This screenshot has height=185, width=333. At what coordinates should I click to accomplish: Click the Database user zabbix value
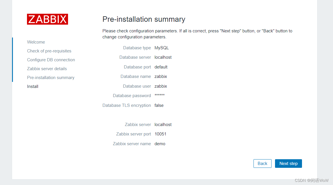point(160,86)
